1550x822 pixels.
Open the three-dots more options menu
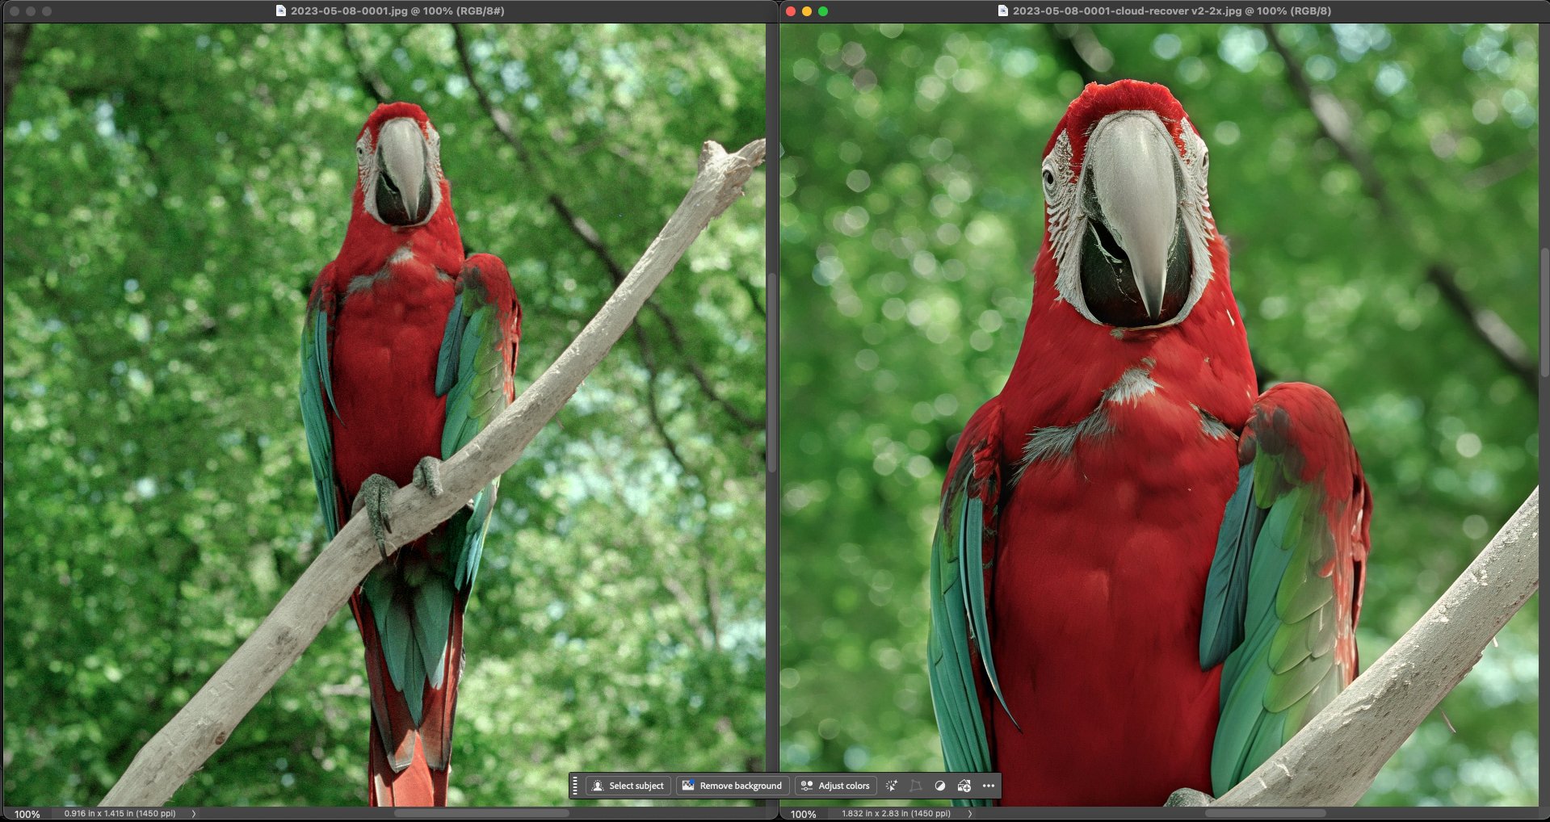pos(989,786)
